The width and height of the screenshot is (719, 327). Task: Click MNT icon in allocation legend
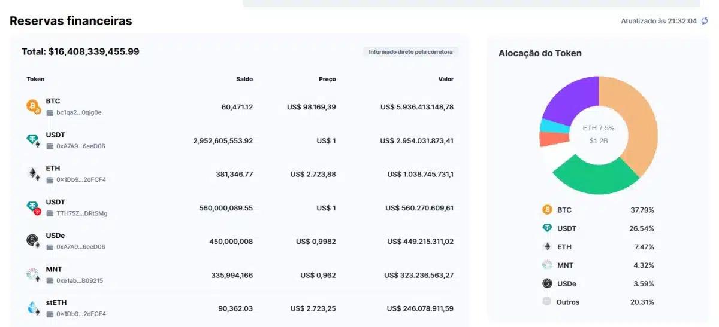pyautogui.click(x=546, y=265)
